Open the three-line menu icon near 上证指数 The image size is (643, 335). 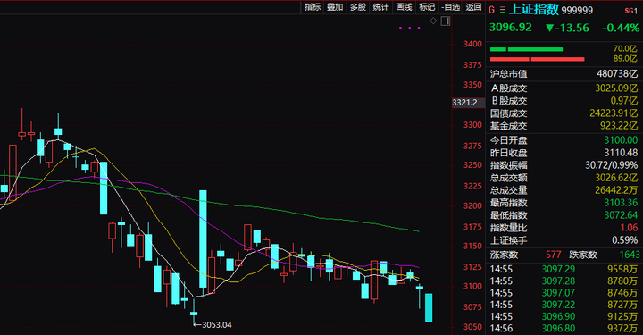tap(502, 10)
